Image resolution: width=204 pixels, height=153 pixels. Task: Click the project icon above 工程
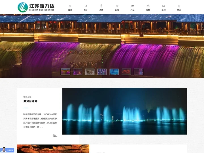coord(164,6)
